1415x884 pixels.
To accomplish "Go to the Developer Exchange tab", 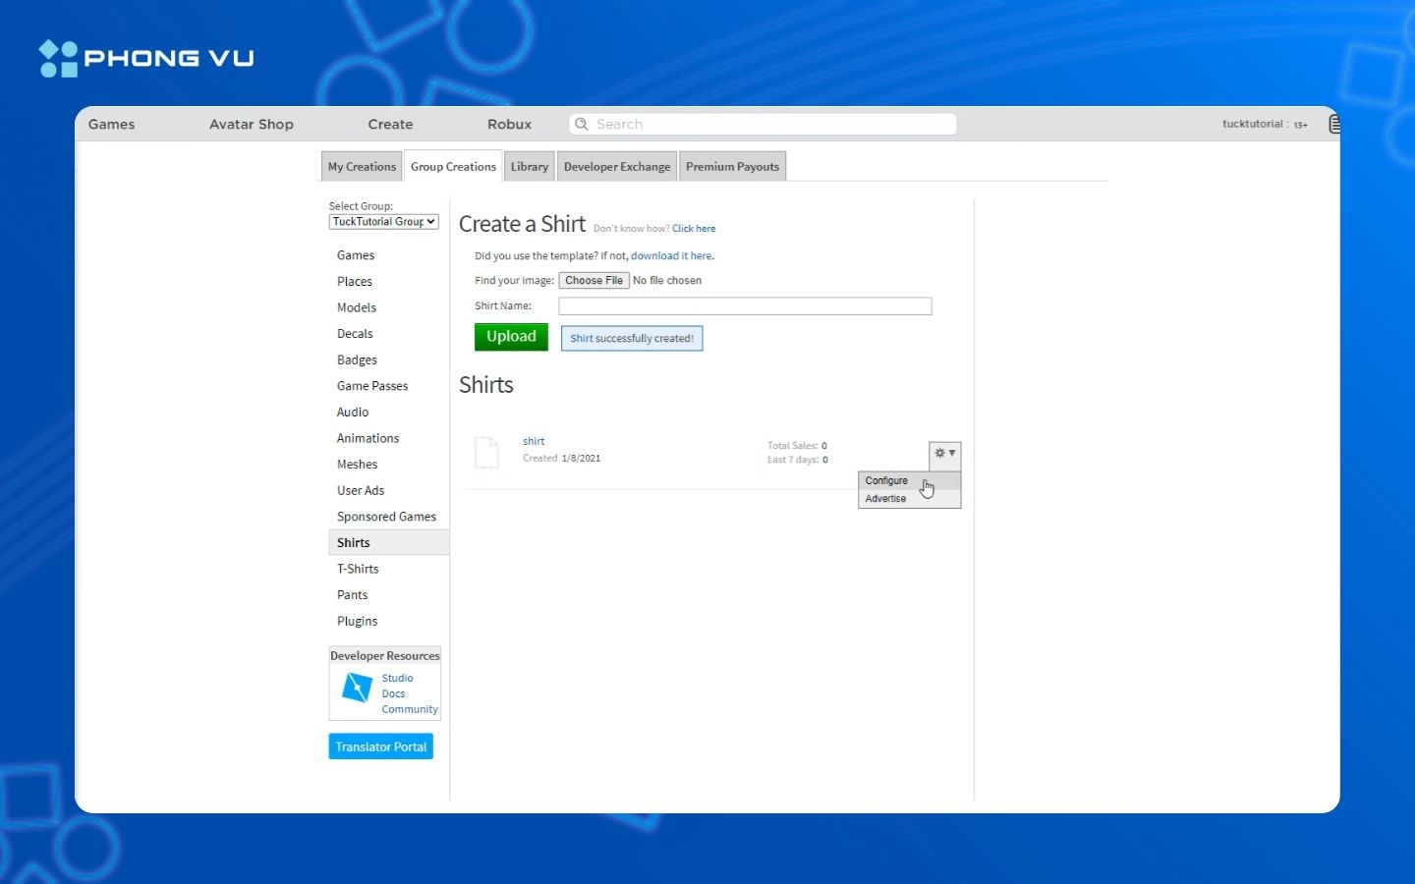I will coord(617,167).
